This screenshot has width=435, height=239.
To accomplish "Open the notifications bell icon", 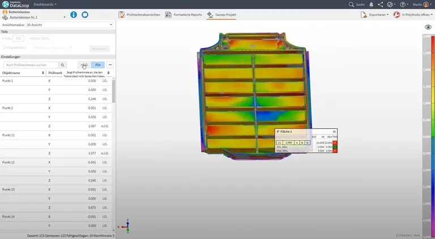I will pyautogui.click(x=371, y=5).
